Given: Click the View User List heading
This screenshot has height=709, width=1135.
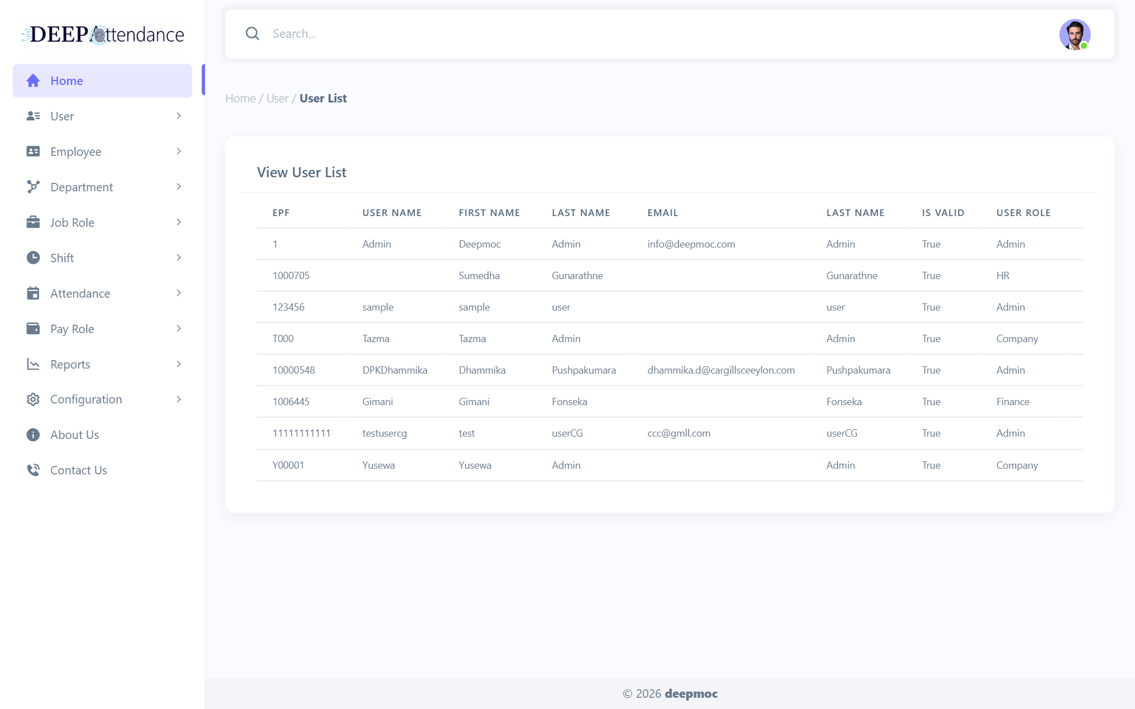Looking at the screenshot, I should 301,172.
